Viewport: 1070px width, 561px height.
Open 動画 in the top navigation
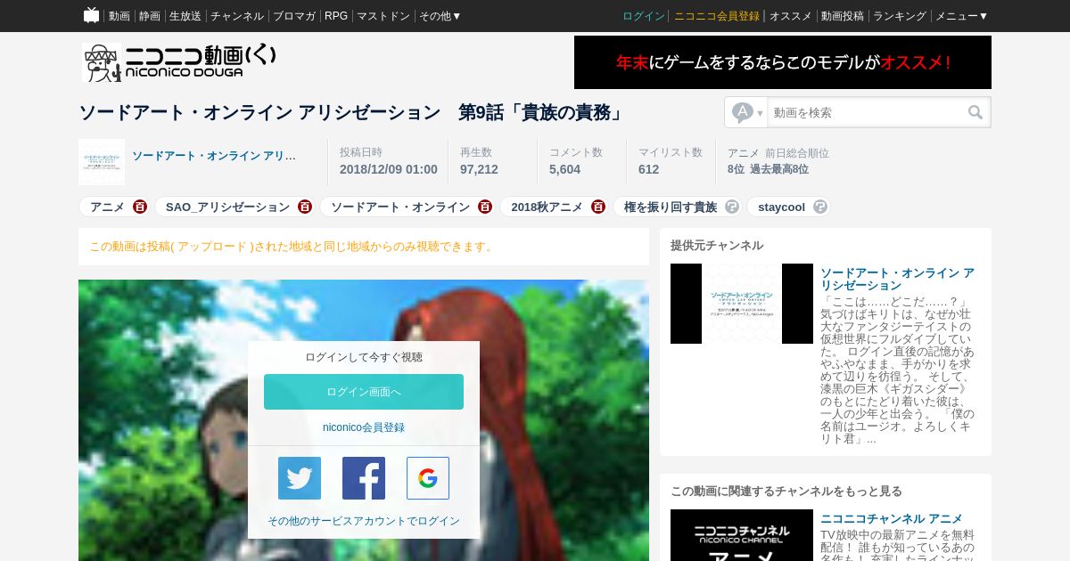point(119,16)
